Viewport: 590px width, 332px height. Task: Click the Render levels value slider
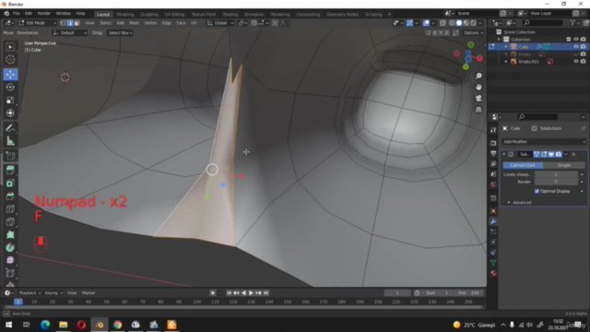point(556,182)
